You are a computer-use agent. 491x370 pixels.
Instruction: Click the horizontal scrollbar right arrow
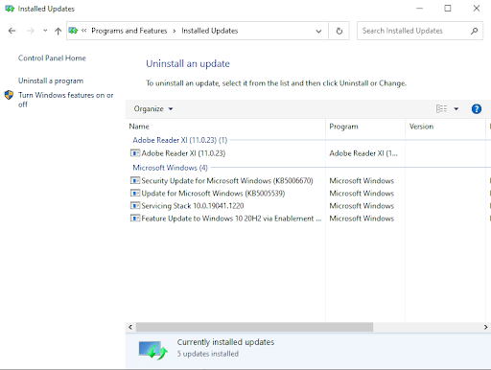(485, 327)
